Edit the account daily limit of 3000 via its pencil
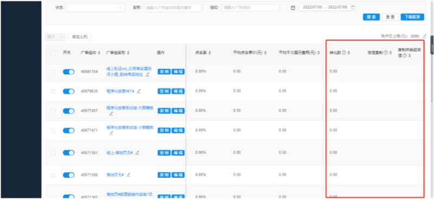Viewport: 434px width, 200px height. (425, 36)
